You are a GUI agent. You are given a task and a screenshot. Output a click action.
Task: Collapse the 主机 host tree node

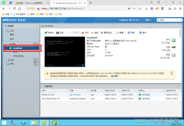click(x=5, y=31)
